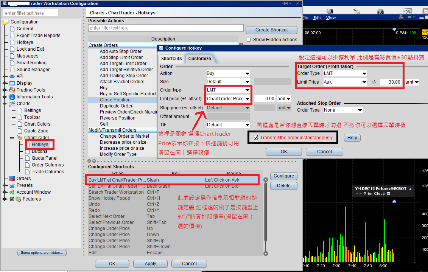Click the Trading Tools icon
Viewport: 428px width, 272px height.
click(x=12, y=90)
